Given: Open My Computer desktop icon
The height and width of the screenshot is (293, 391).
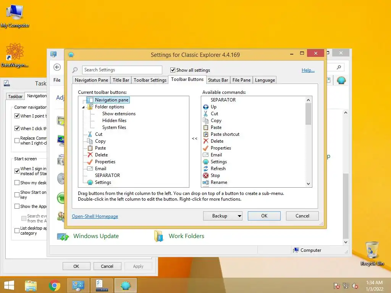Looking at the screenshot, I should 15,15.
